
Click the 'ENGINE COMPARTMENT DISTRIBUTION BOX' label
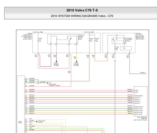(x=27, y=36)
